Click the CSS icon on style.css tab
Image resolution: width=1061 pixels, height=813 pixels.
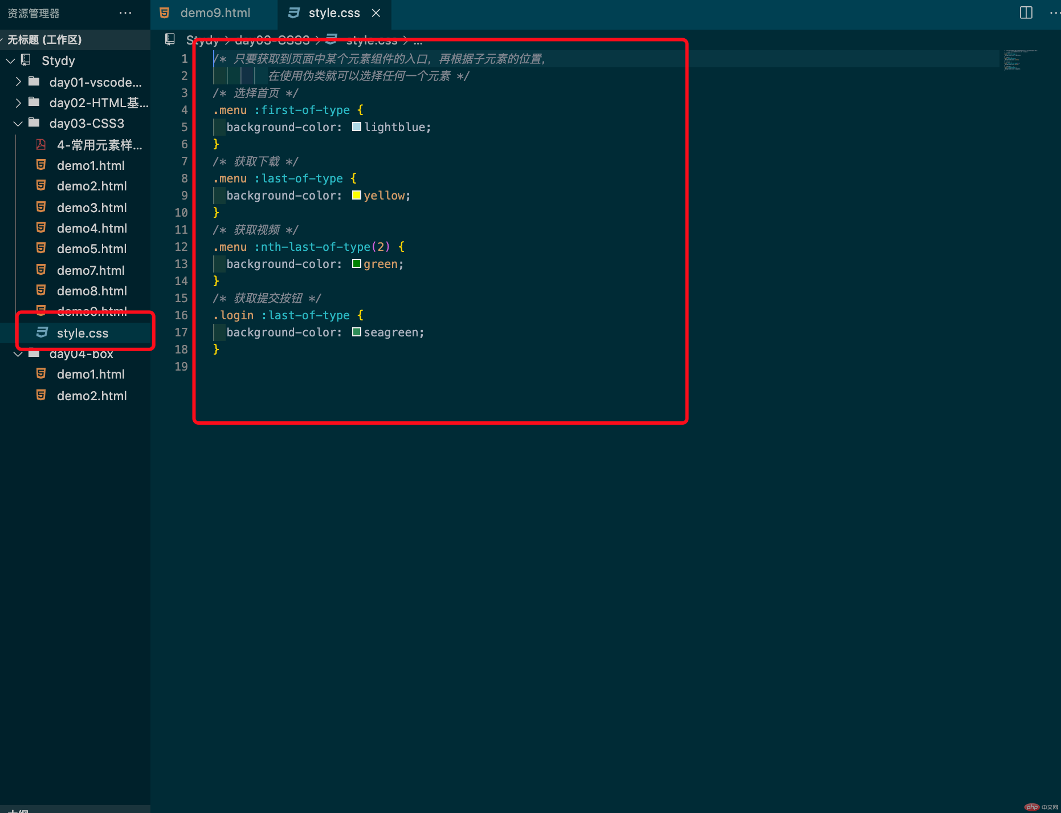[294, 13]
